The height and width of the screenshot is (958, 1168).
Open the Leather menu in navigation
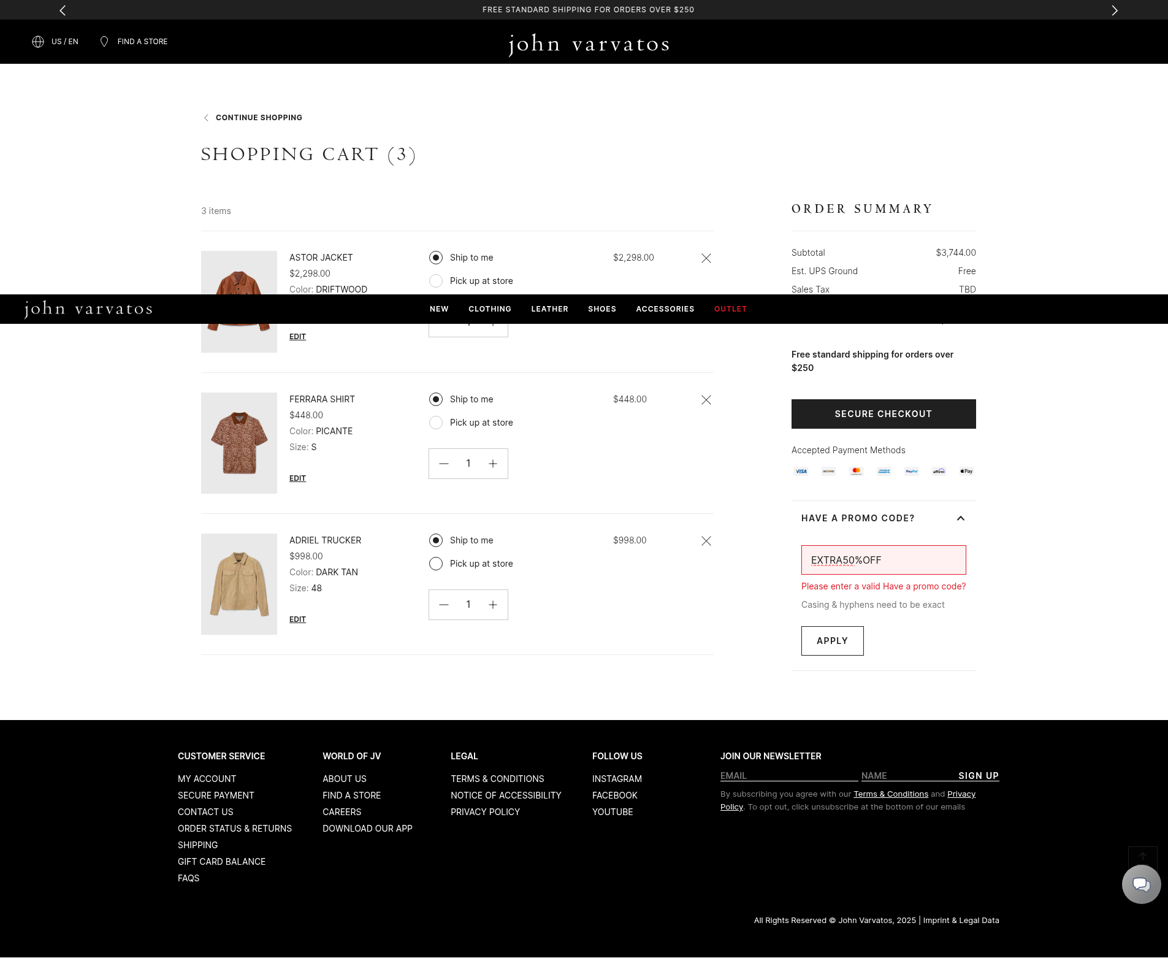tap(549, 309)
